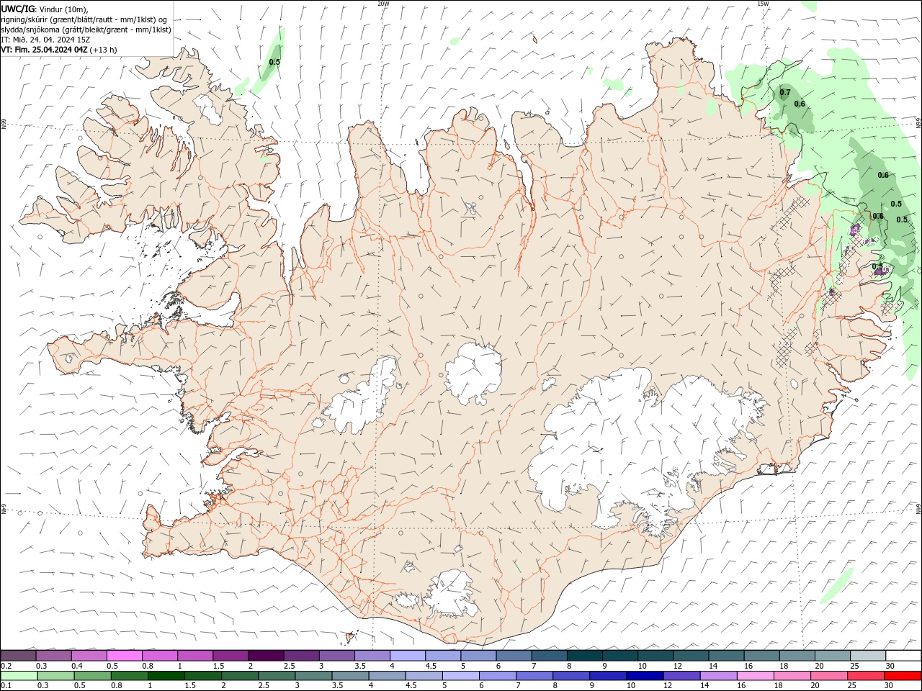
Task: Click the 4.5 label in the snow legend
Action: [431, 666]
